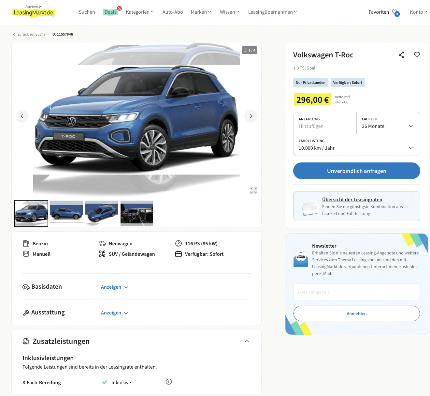430x396 pixels.
Task: Click the Zusatzleistungen document icon
Action: (x=26, y=341)
